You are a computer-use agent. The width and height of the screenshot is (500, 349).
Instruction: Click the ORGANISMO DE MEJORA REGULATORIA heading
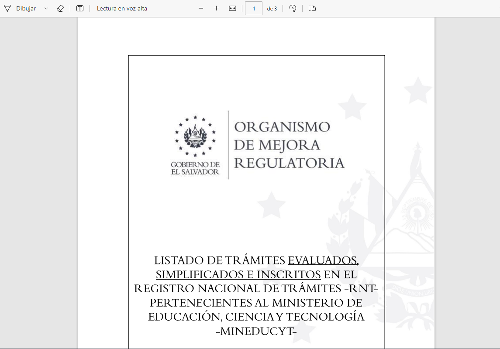tap(289, 145)
